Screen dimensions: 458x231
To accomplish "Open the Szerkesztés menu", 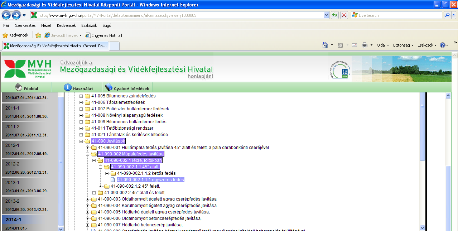I will pyautogui.click(x=25, y=25).
